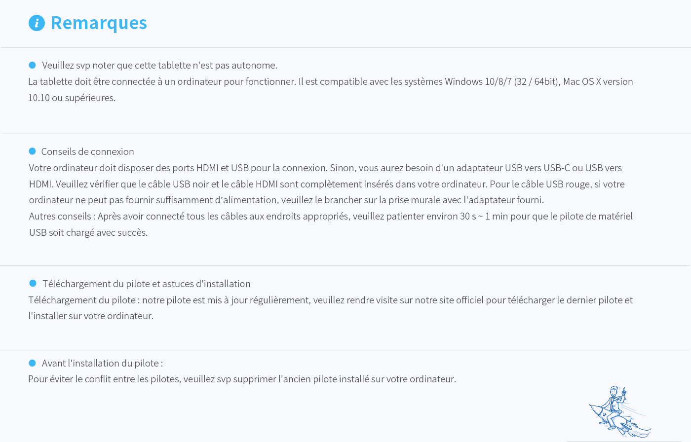This screenshot has height=442, width=691.
Task: Click '10.10 ou supérieures.' text
Action: [x=72, y=98]
